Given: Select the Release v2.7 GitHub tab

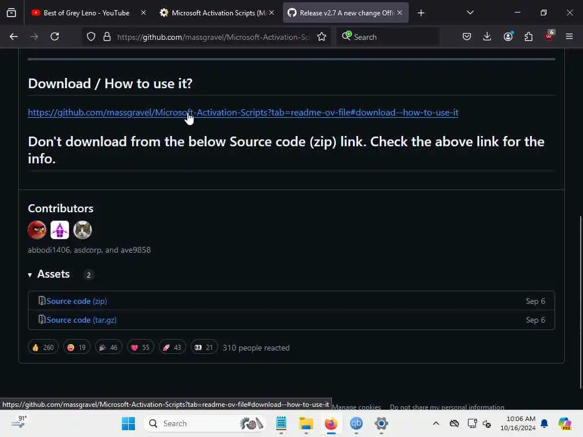Looking at the screenshot, I should coord(346,13).
